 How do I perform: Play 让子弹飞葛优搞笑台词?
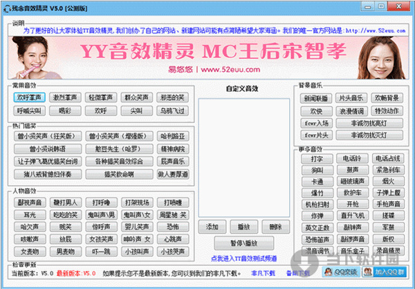[48, 161]
